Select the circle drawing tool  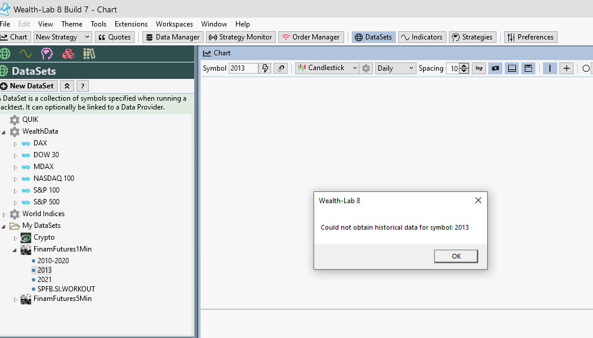pyautogui.click(x=586, y=68)
